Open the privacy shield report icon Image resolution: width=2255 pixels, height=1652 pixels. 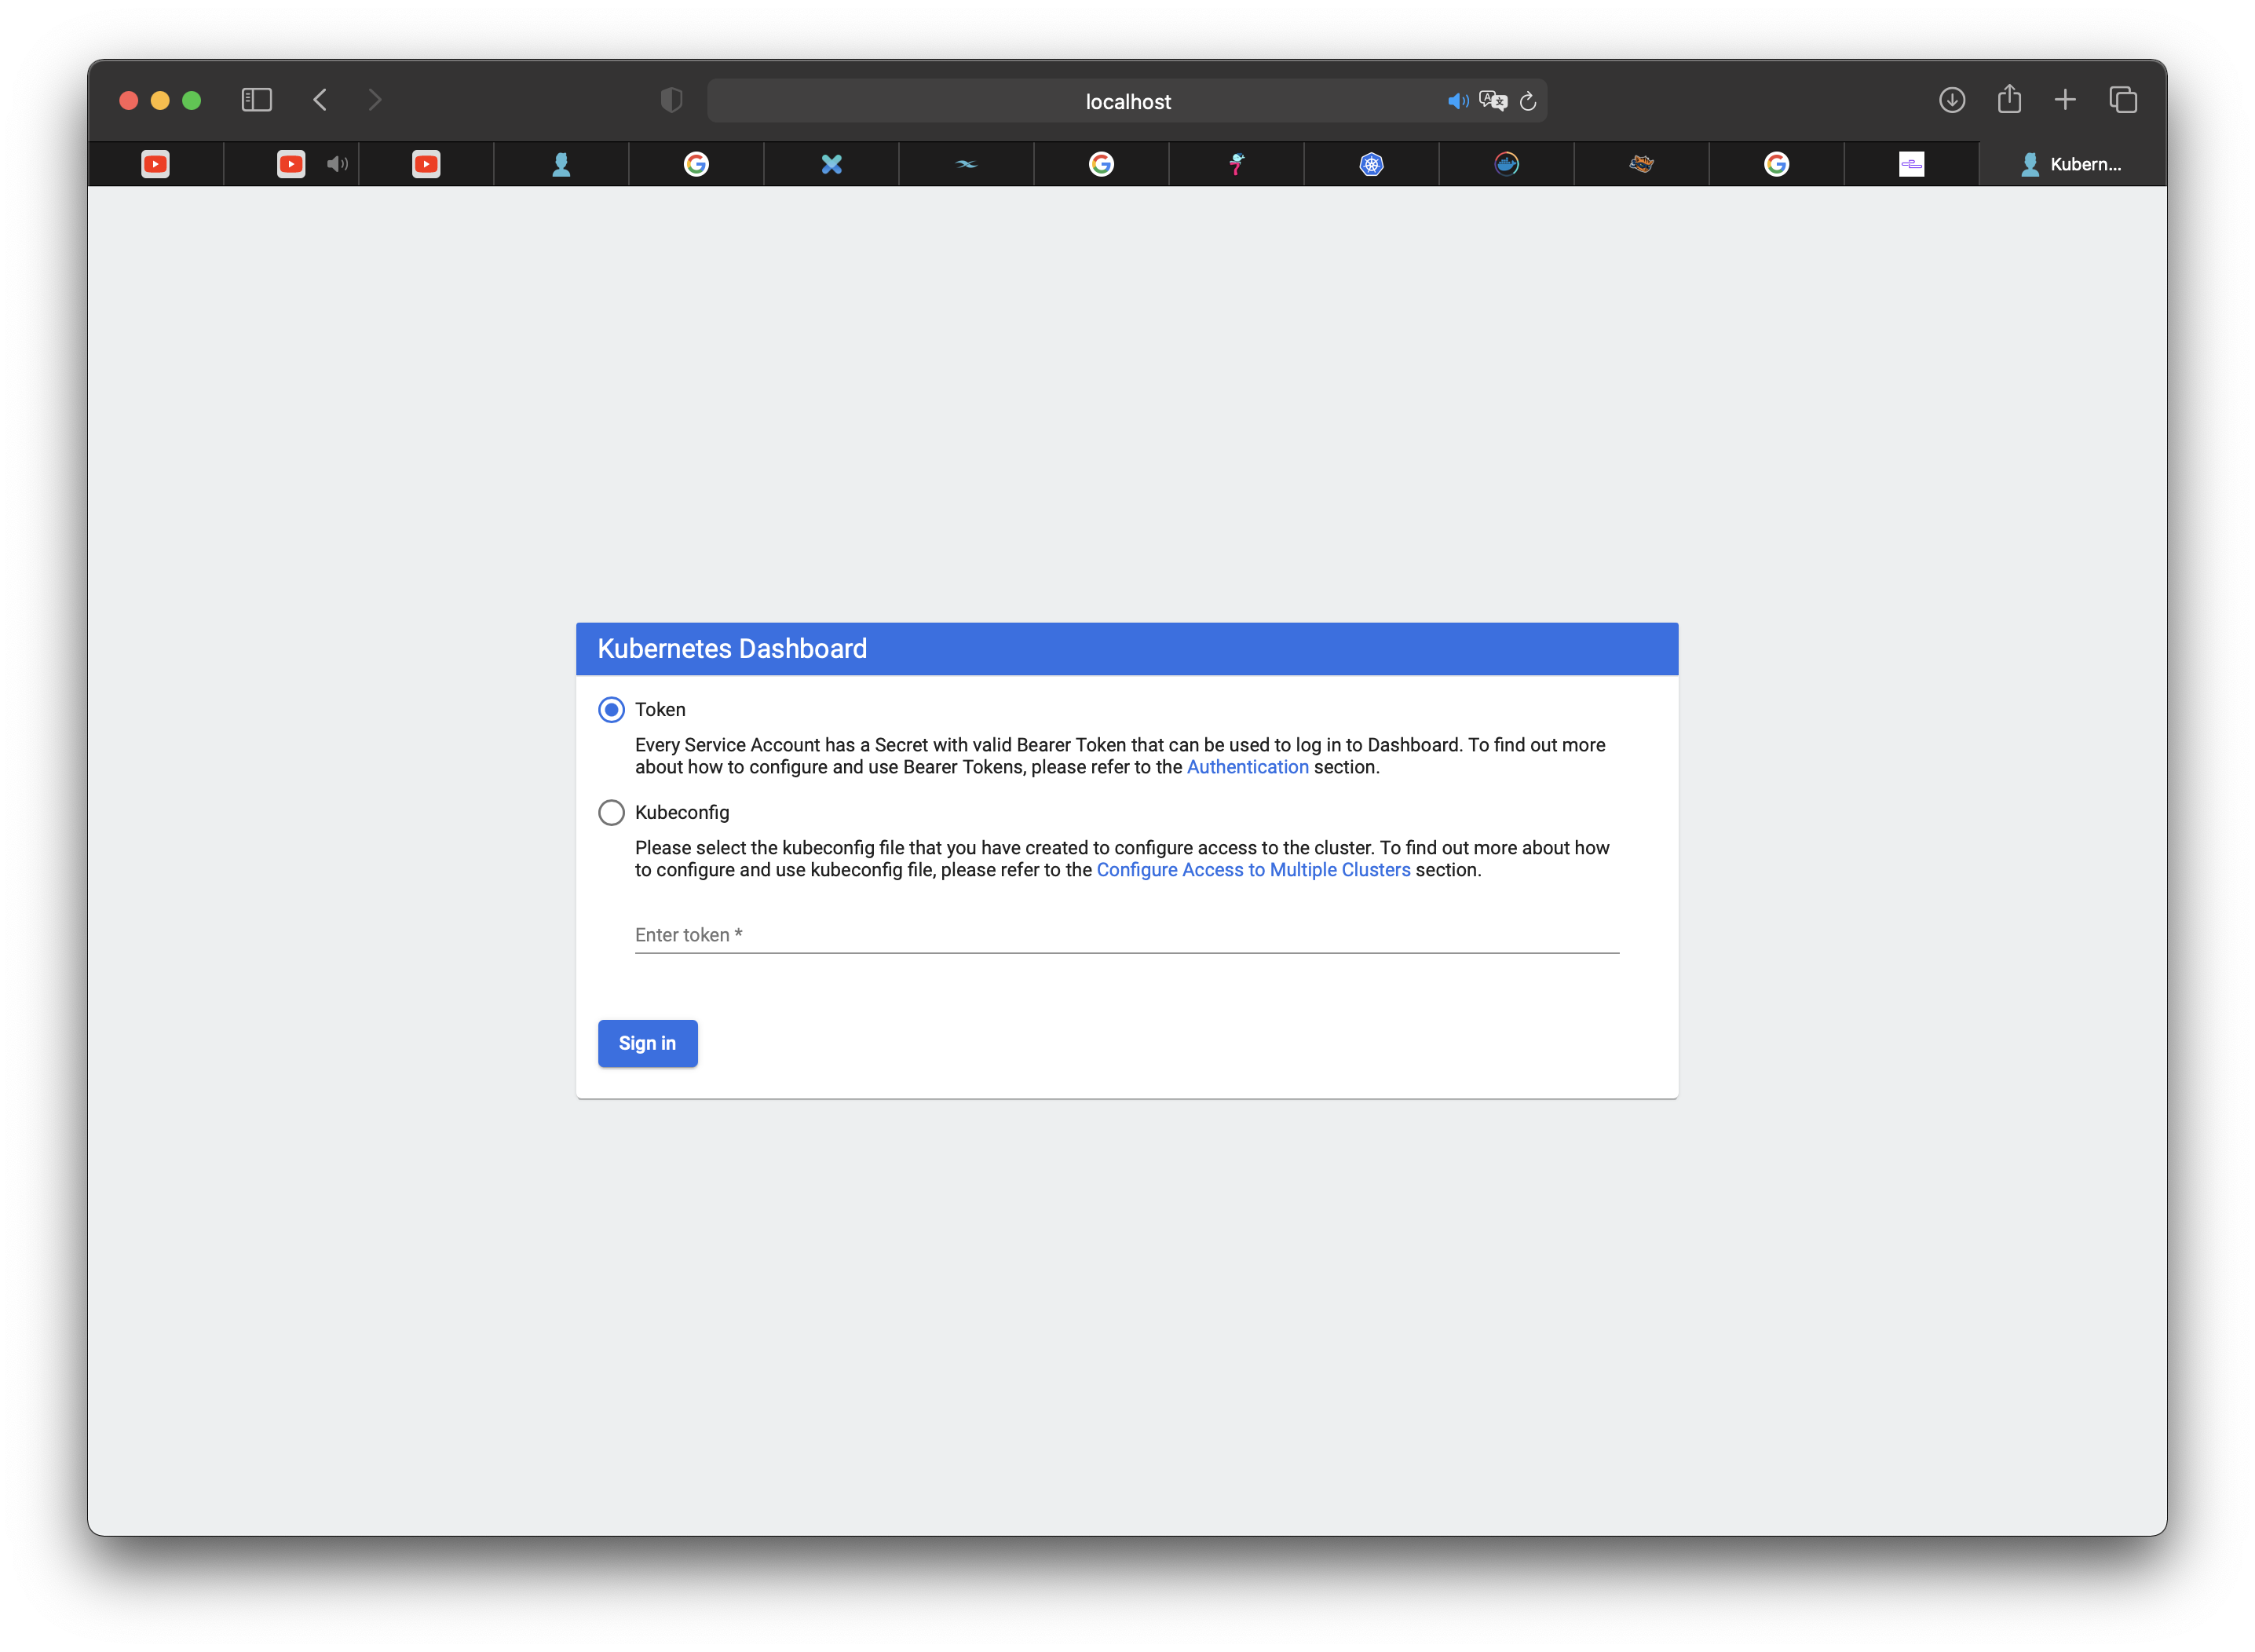click(671, 100)
